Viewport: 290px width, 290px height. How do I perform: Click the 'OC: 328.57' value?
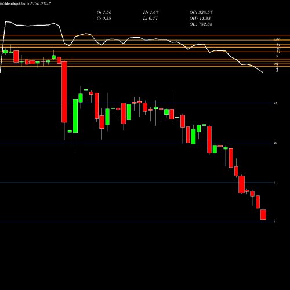point(201,13)
